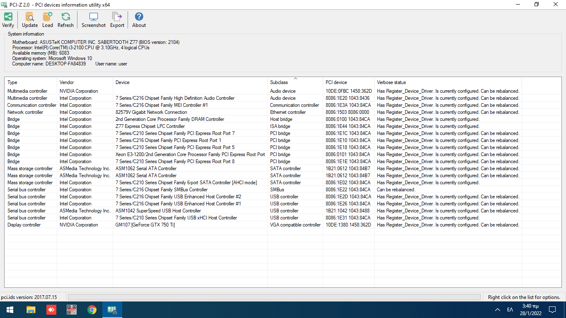Select the ASM1042 SuperSpeed USB Host Controller row
Image resolution: width=566 pixels, height=318 pixels.
point(158,211)
